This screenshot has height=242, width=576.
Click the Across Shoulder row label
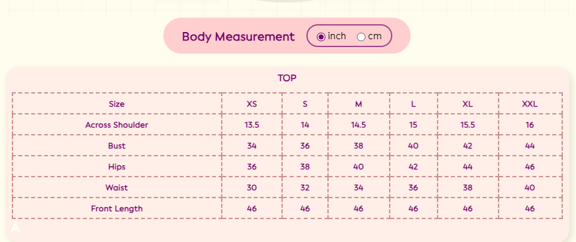(117, 125)
